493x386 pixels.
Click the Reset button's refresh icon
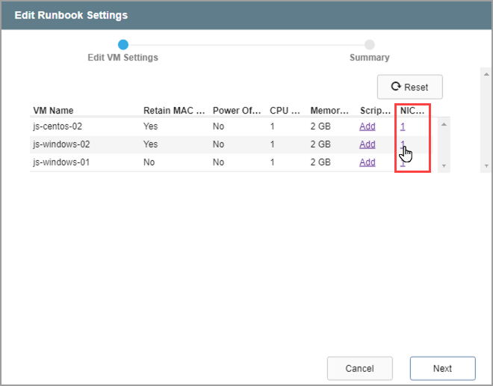pyautogui.click(x=396, y=87)
